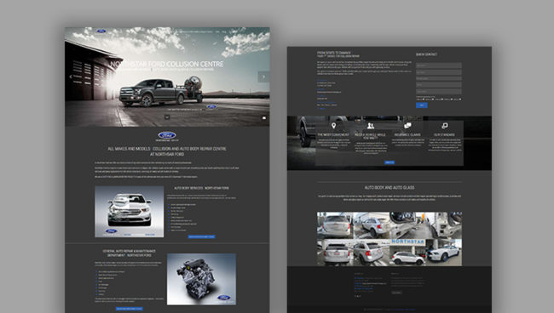Click the 'Auto Body and Auto Glass' heading
The height and width of the screenshot is (313, 554).
390,187
